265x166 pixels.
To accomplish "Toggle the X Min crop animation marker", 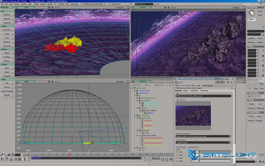I will coord(177,152).
